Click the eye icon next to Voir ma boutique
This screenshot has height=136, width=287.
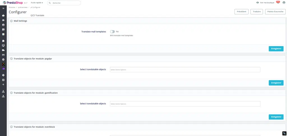258,3
